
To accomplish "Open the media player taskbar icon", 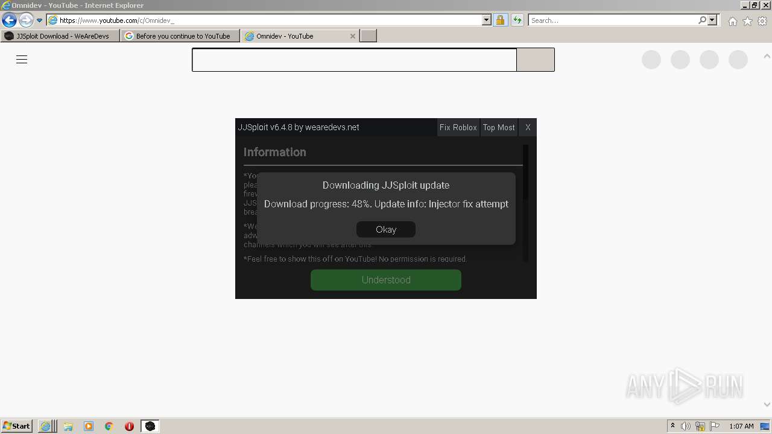I will (89, 426).
